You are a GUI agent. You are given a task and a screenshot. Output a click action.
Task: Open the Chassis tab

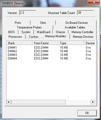pos(60,32)
